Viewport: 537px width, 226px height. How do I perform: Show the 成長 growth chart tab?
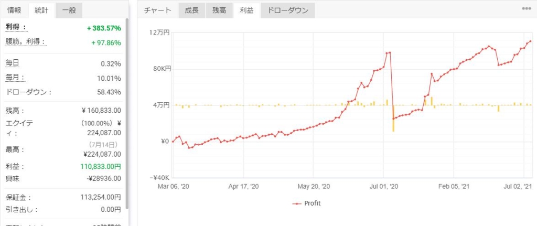click(x=192, y=10)
